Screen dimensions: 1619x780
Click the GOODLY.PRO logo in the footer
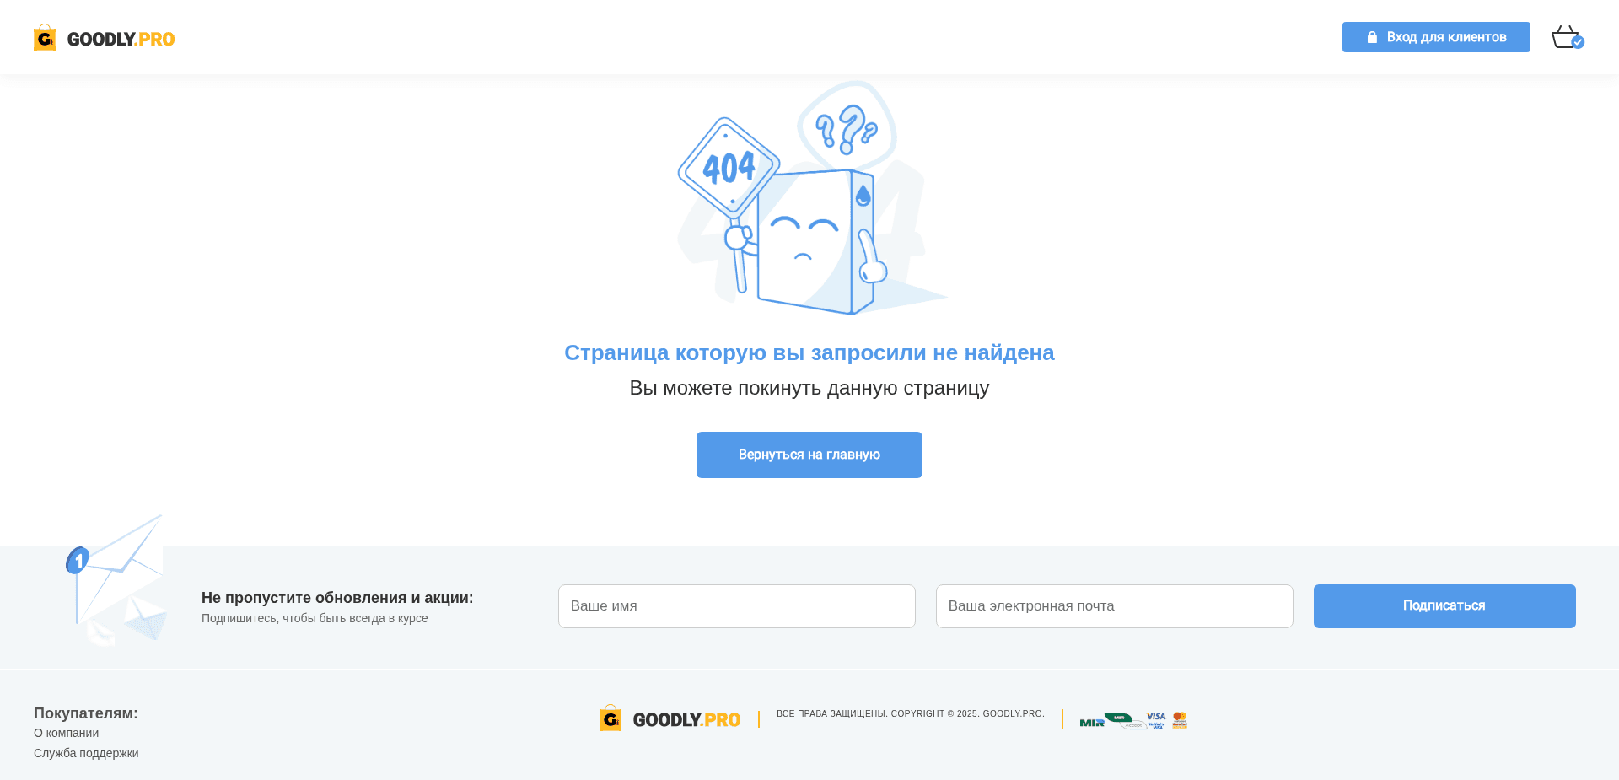click(670, 719)
